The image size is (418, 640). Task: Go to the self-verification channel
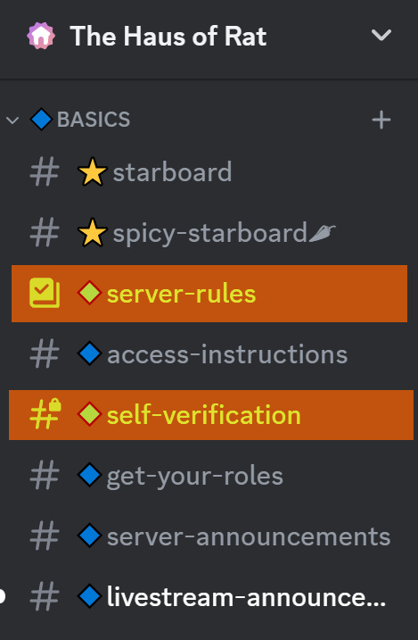click(211, 415)
